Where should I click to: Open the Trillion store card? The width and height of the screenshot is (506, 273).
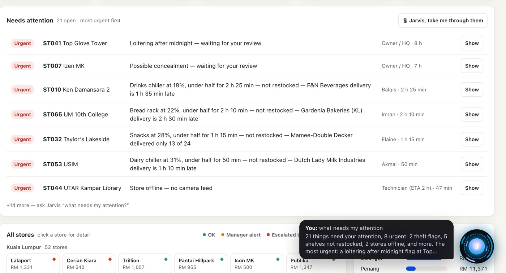145,264
